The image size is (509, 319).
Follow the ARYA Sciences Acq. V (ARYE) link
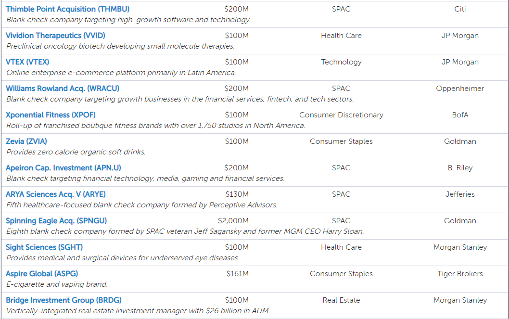[x=56, y=194]
